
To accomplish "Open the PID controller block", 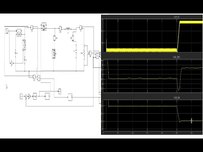I will [35, 96].
